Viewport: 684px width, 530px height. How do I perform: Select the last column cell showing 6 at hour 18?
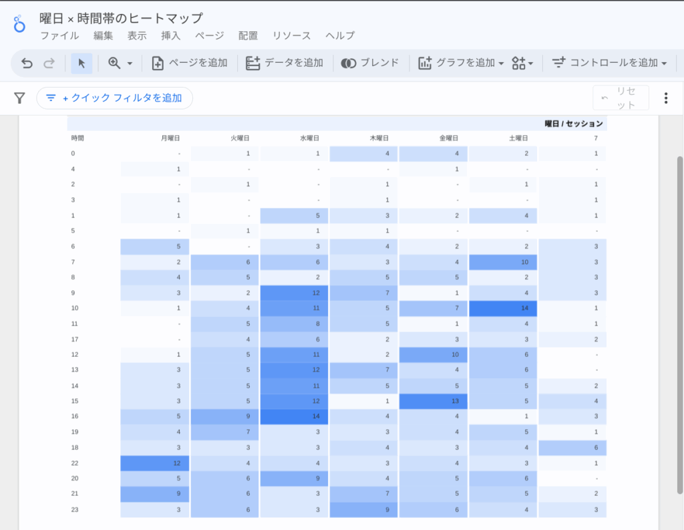[572, 448]
